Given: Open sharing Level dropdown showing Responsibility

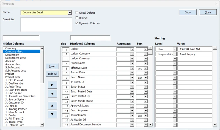Looking at the screenshot, I should click(175, 54).
